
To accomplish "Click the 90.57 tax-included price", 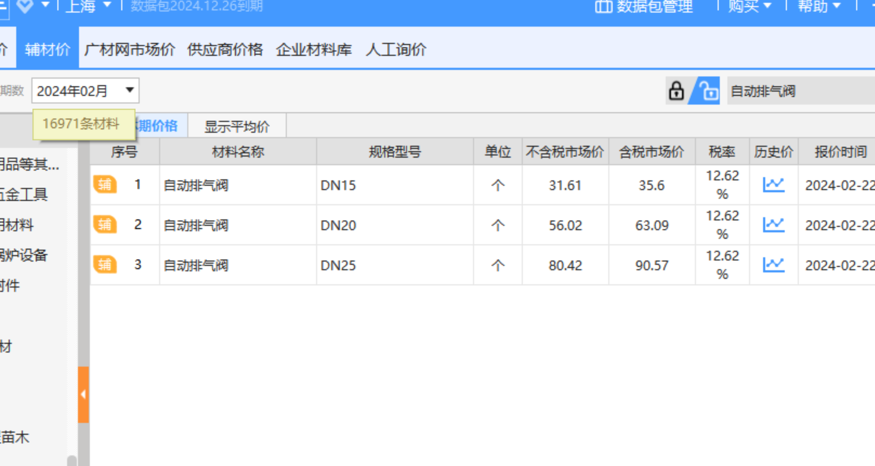I will tap(652, 265).
